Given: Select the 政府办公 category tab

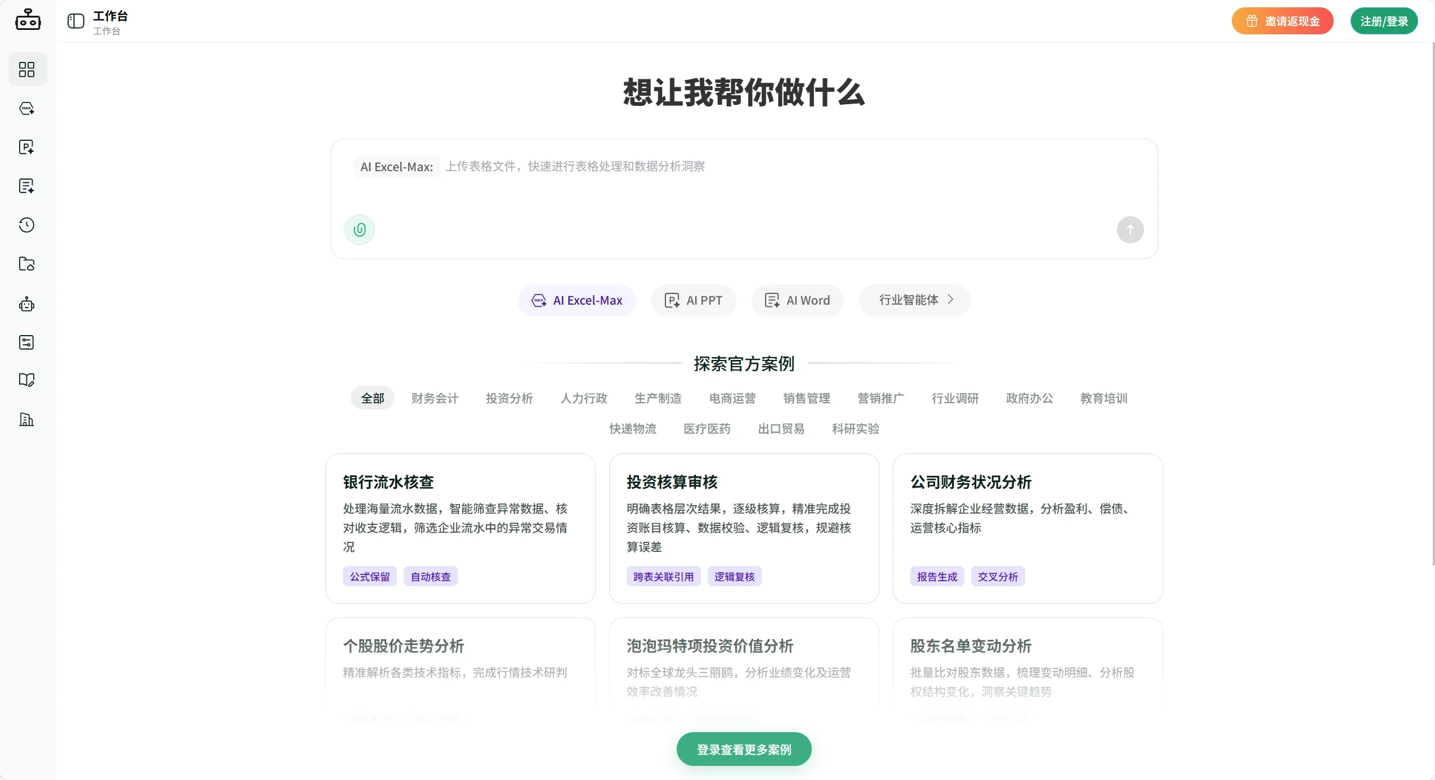Looking at the screenshot, I should 1029,398.
